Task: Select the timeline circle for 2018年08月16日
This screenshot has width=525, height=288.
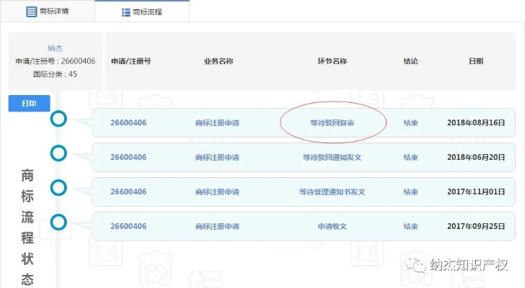Action: (58, 119)
